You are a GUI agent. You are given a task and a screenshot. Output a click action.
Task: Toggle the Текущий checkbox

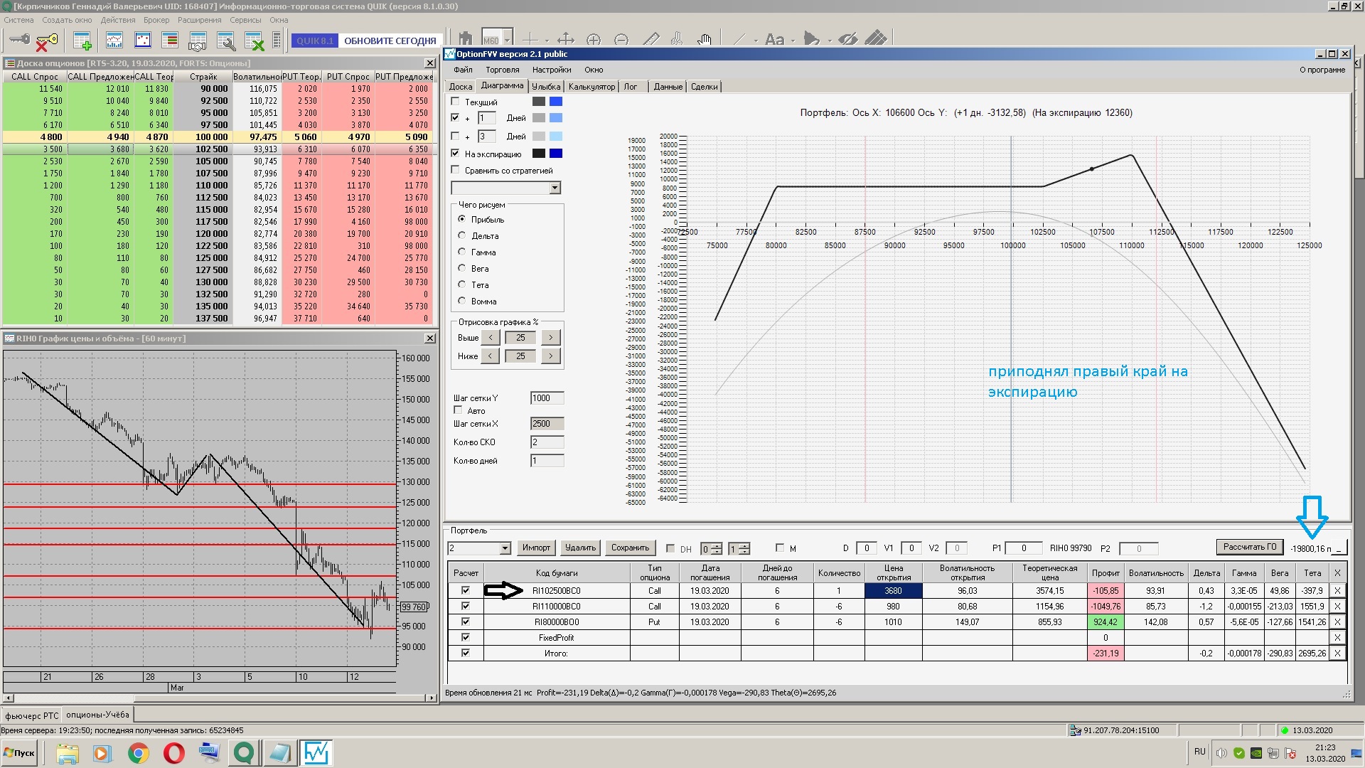click(456, 102)
